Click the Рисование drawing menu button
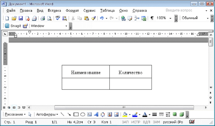215x126 pixels. pyautogui.click(x=15, y=114)
